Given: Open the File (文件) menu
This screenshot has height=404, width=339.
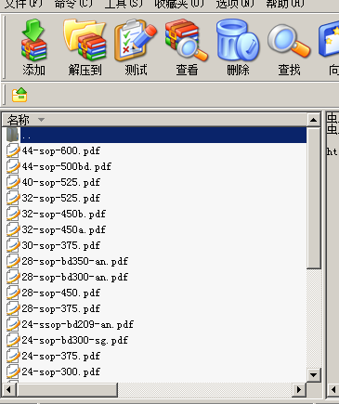Looking at the screenshot, I should (23, 4).
